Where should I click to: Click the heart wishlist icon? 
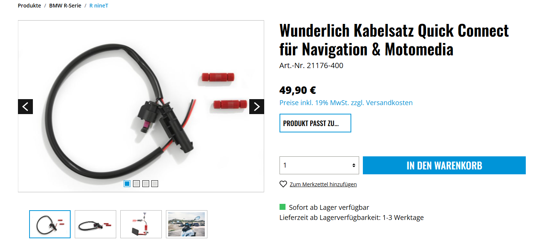(x=283, y=184)
